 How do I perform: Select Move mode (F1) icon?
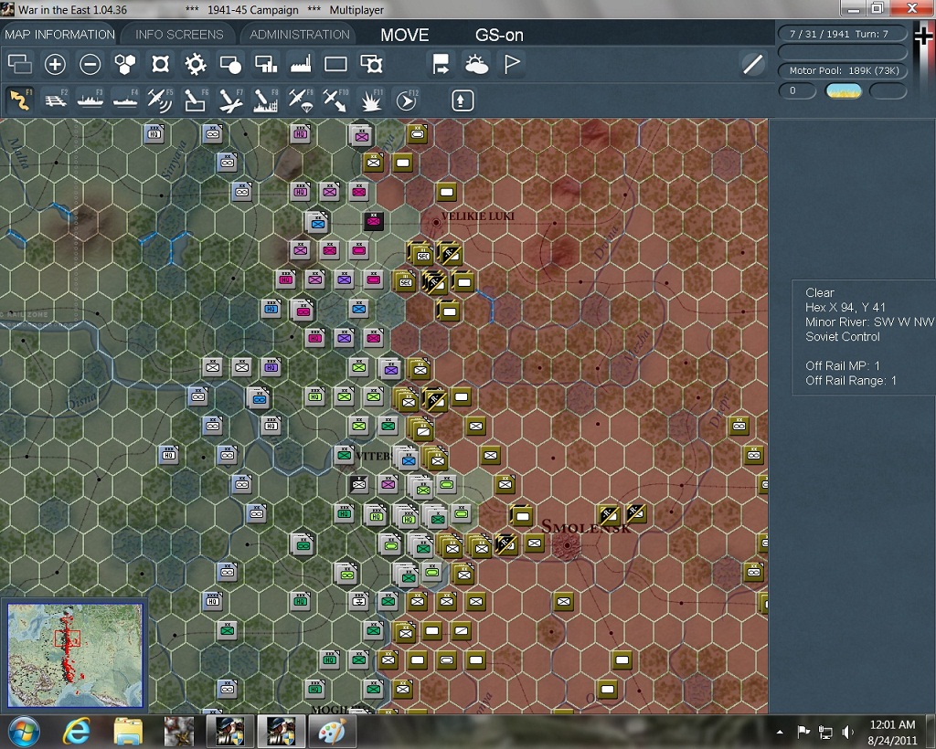click(20, 100)
